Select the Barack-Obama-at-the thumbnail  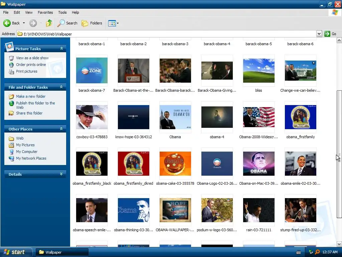tap(134, 70)
